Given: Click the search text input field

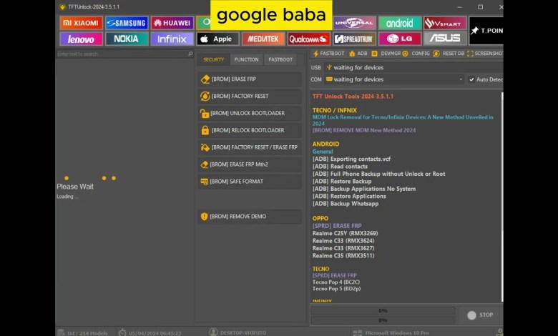Looking at the screenshot, I should tap(122, 54).
